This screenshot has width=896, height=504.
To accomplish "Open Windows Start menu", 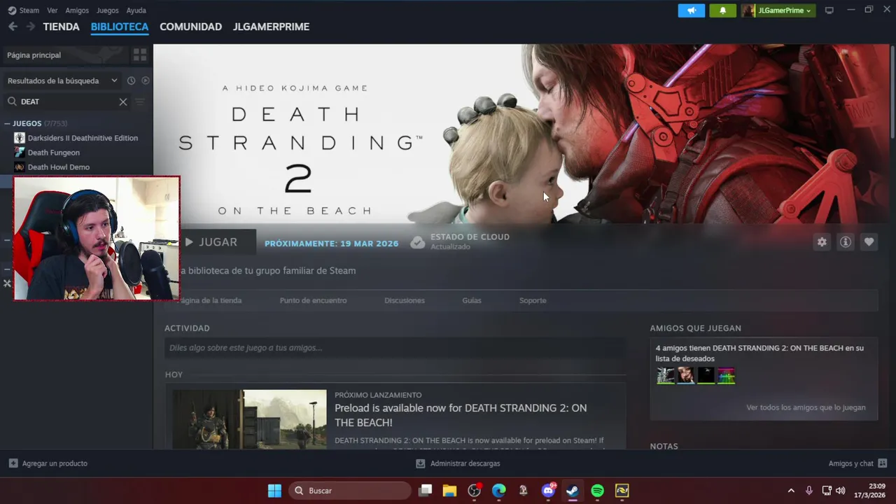I will click(274, 491).
